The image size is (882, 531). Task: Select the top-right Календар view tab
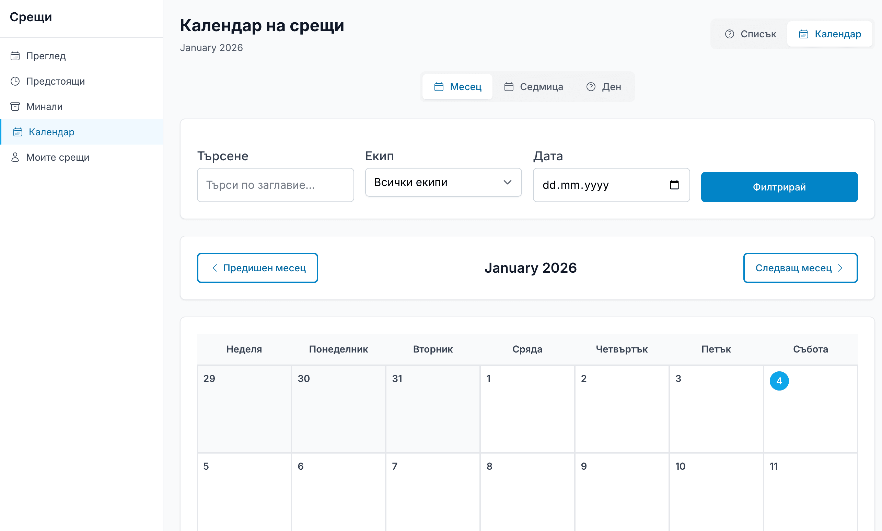pyautogui.click(x=829, y=34)
